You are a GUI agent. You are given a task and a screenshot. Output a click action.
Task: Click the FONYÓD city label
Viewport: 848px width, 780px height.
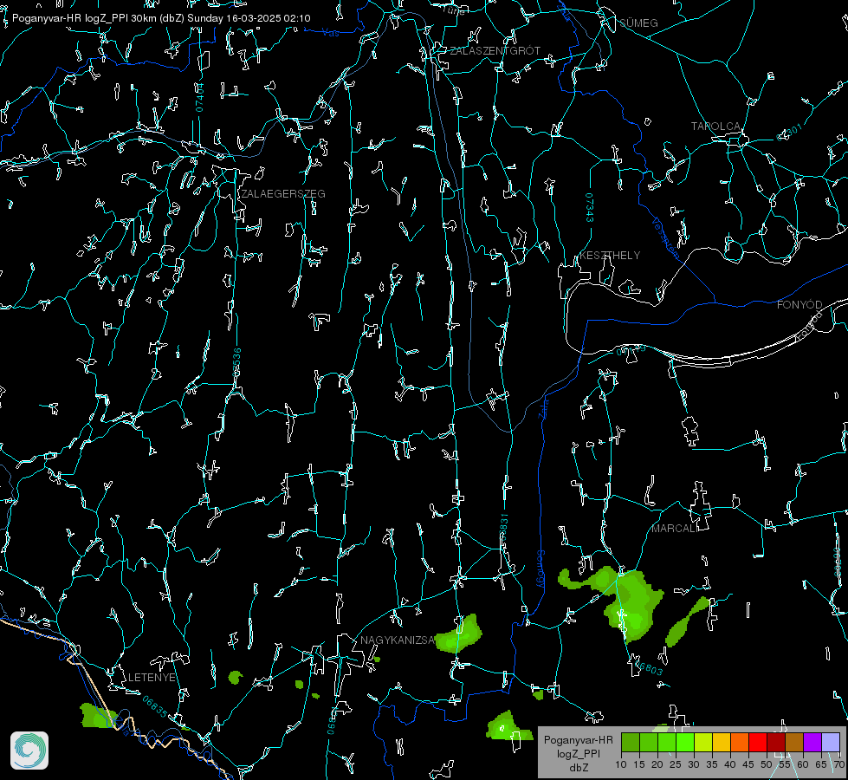(799, 305)
